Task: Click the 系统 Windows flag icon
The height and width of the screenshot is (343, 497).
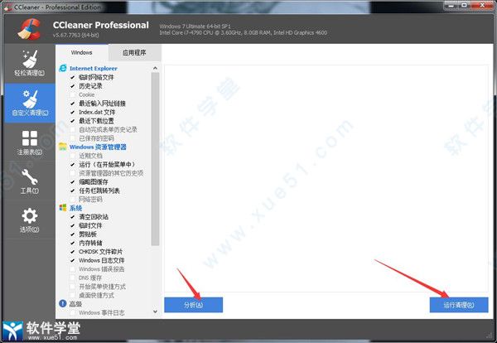Action: 63,208
